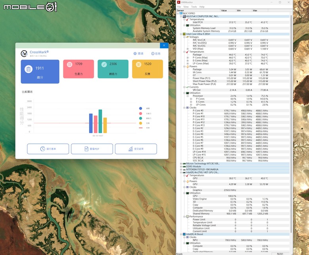The height and width of the screenshot is (255, 309).
Task: Click the NUC15PRO computer icon in HWMonitor
Action: point(181,13)
